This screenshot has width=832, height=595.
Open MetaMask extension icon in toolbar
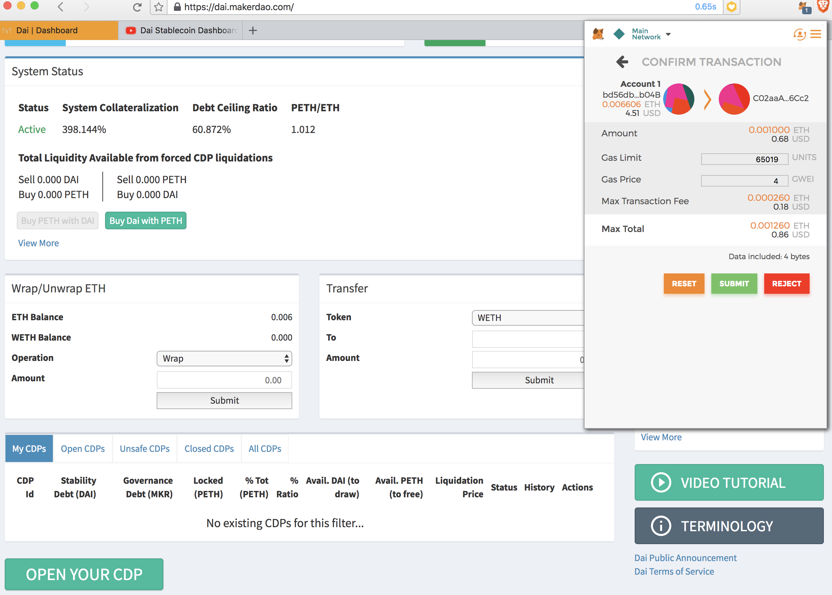pyautogui.click(x=804, y=7)
